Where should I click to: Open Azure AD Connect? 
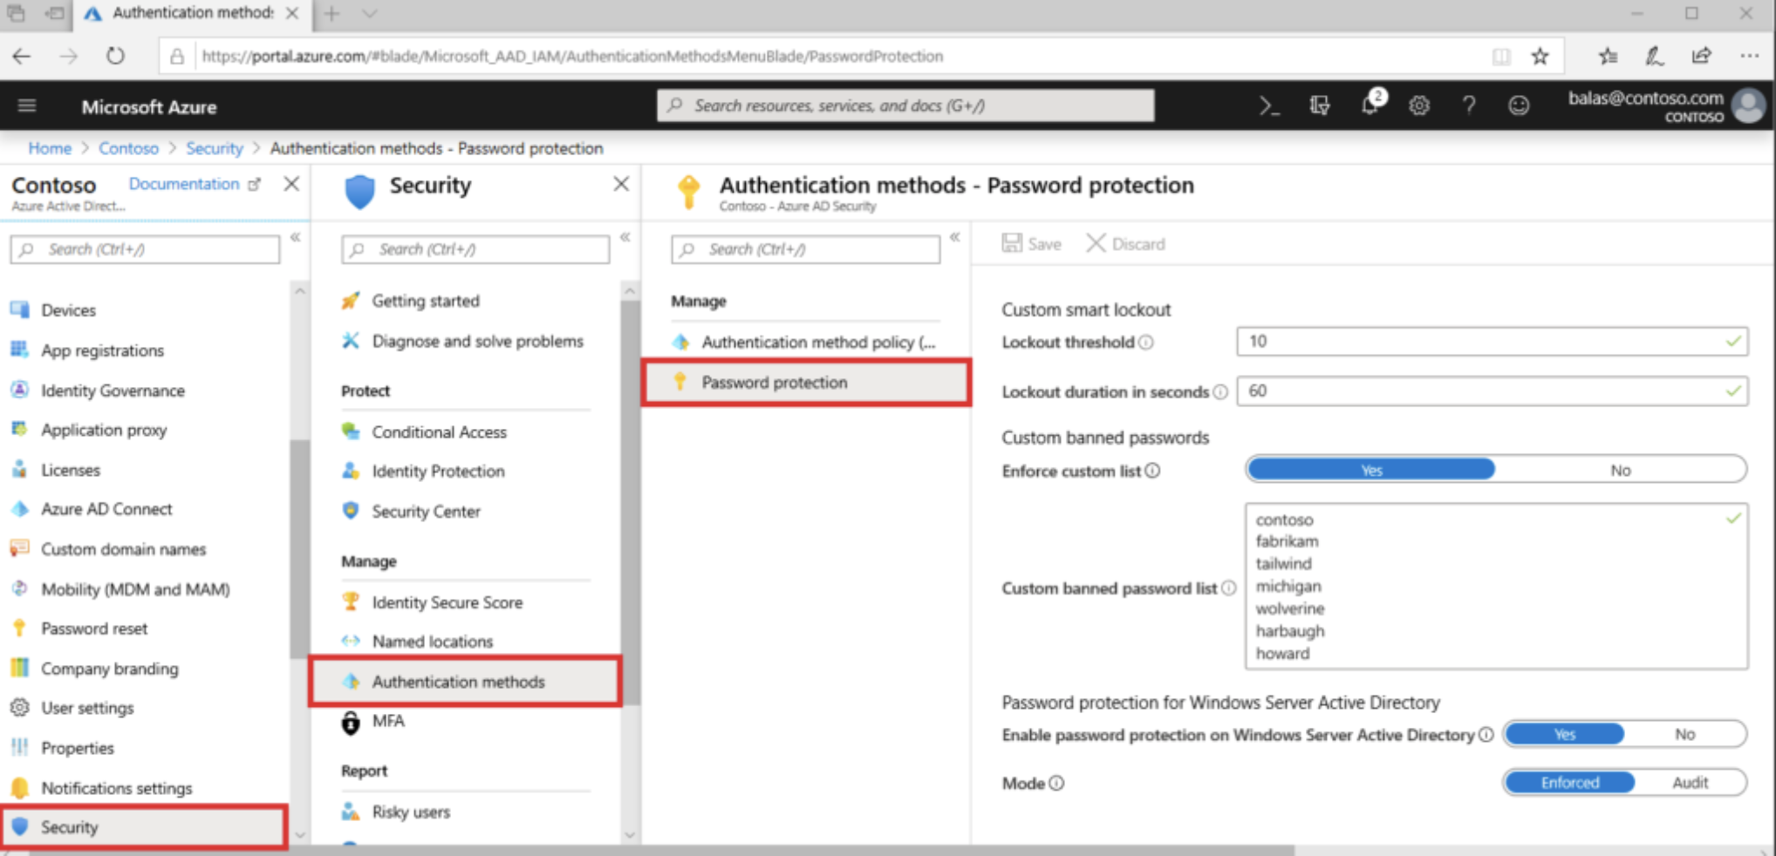(106, 509)
